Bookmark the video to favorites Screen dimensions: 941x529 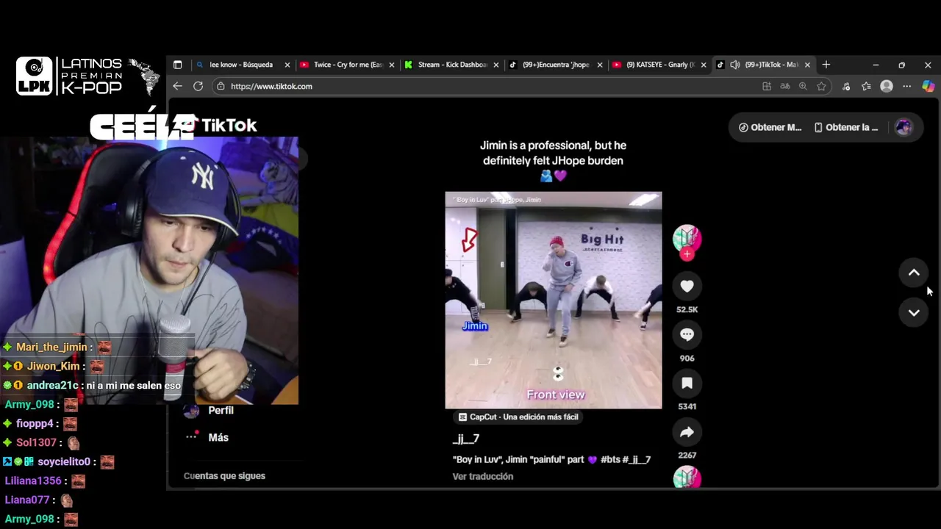tap(687, 384)
